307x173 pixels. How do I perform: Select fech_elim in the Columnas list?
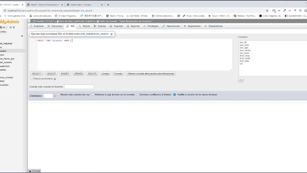coord(244,61)
